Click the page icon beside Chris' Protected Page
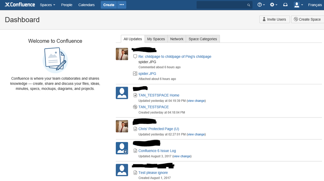 (135, 129)
